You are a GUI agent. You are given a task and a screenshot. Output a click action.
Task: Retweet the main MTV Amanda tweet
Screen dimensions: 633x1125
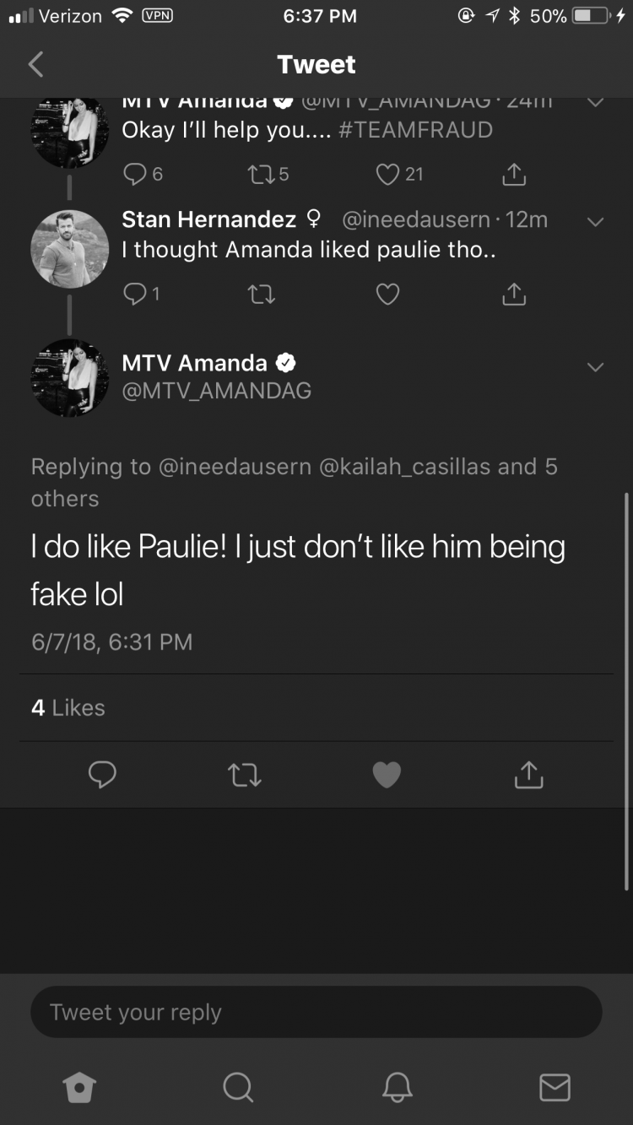point(245,775)
